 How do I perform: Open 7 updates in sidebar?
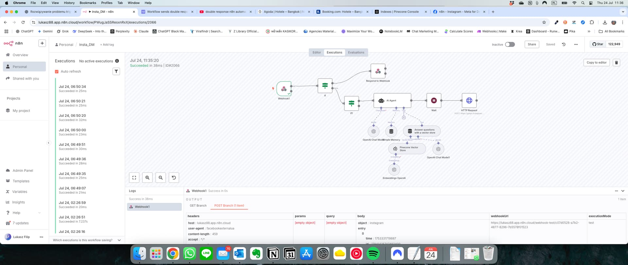[24, 223]
